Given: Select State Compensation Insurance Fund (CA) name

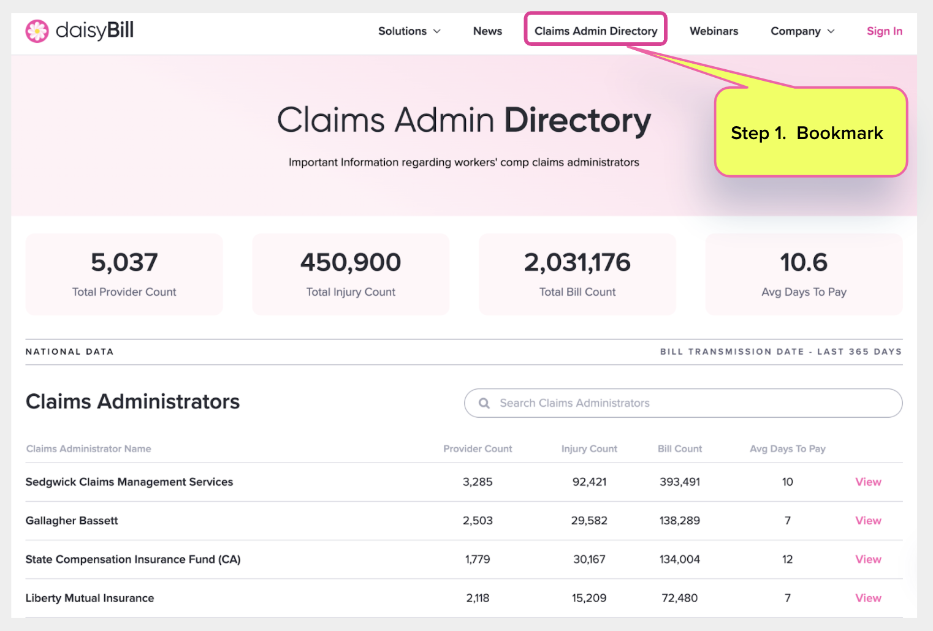Looking at the screenshot, I should click(133, 559).
